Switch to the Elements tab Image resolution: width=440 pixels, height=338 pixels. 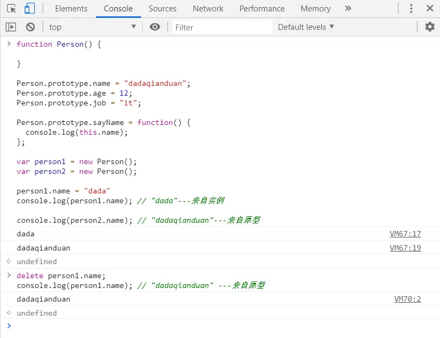(71, 9)
